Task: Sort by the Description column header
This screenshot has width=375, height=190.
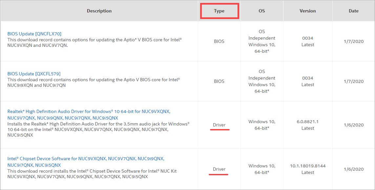Action: click(x=99, y=11)
